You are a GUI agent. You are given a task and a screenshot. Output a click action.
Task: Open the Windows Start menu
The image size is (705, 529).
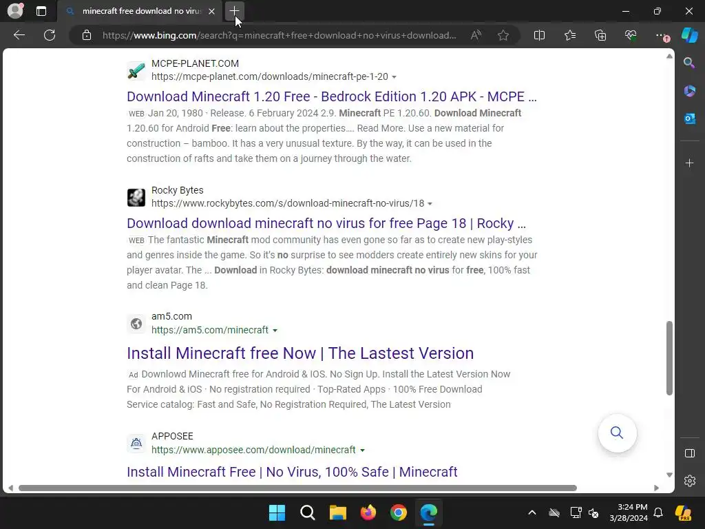pos(277,512)
